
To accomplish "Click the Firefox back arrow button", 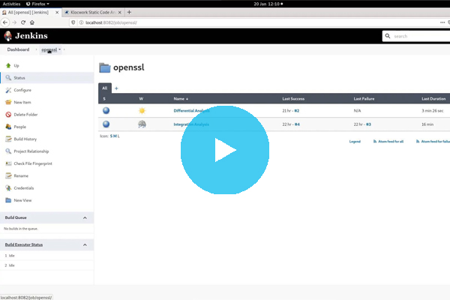I will click(5, 22).
